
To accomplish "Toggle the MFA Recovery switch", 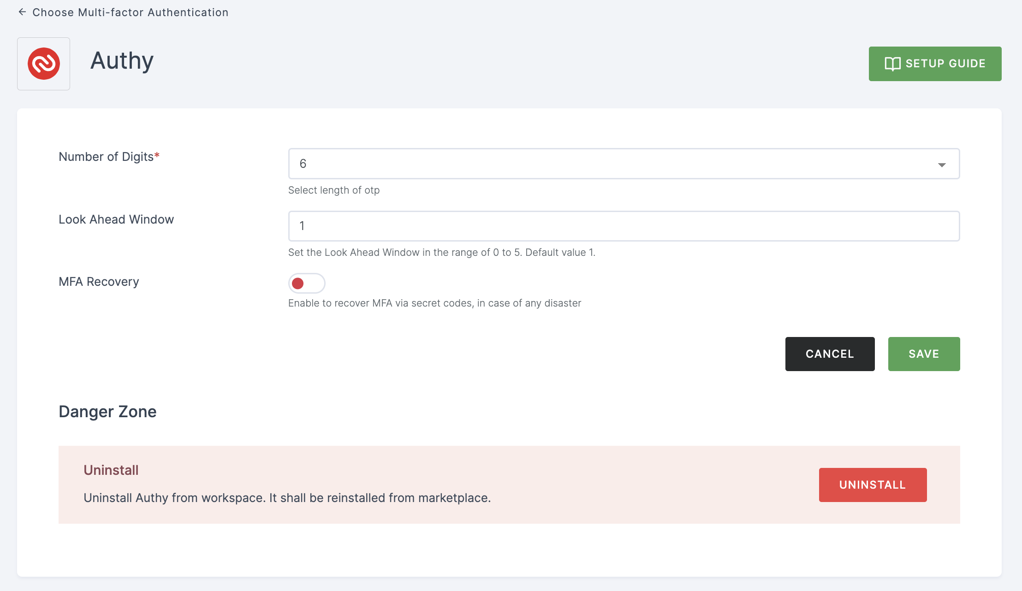I will pyautogui.click(x=307, y=283).
